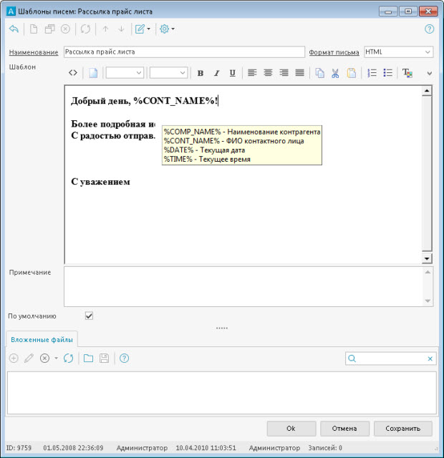Expand the font size dropdown
Image resolution: width=444 pixels, height=458 pixels.
click(x=169, y=73)
